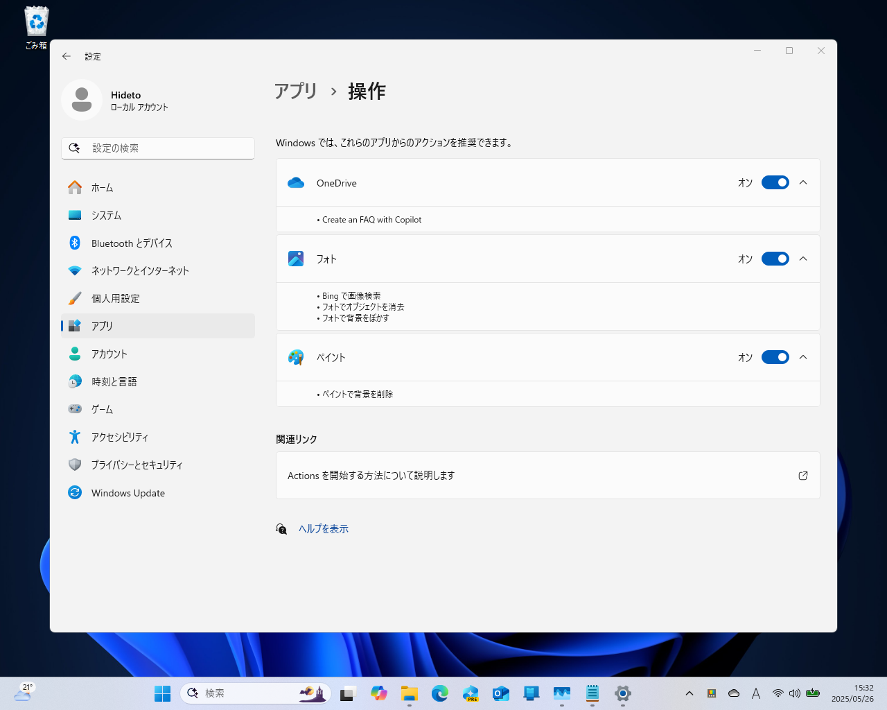Select the ごみ箱 desktop icon
This screenshot has width=887, height=710.
36,28
